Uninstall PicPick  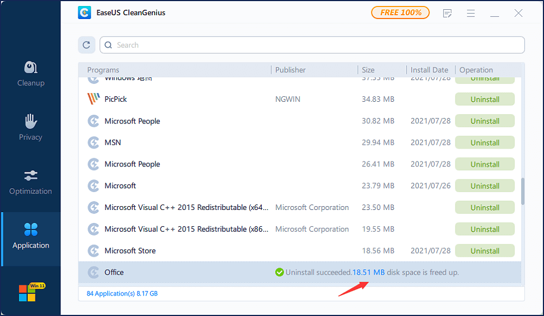point(485,100)
